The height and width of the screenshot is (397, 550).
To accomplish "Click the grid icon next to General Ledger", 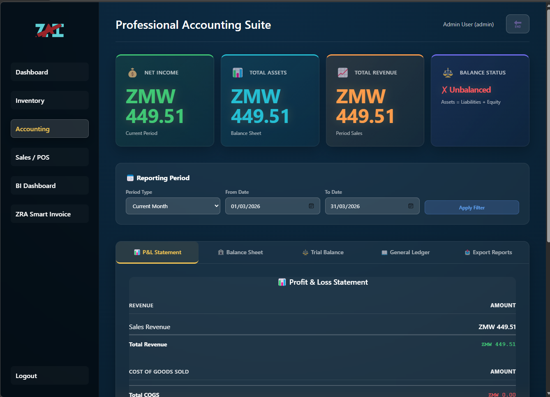I will point(385,252).
